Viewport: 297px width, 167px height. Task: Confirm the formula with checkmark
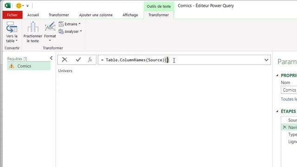click(x=78, y=60)
